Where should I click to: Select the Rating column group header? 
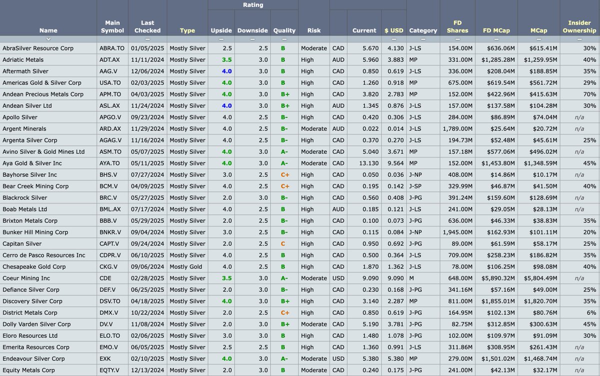click(x=253, y=4)
